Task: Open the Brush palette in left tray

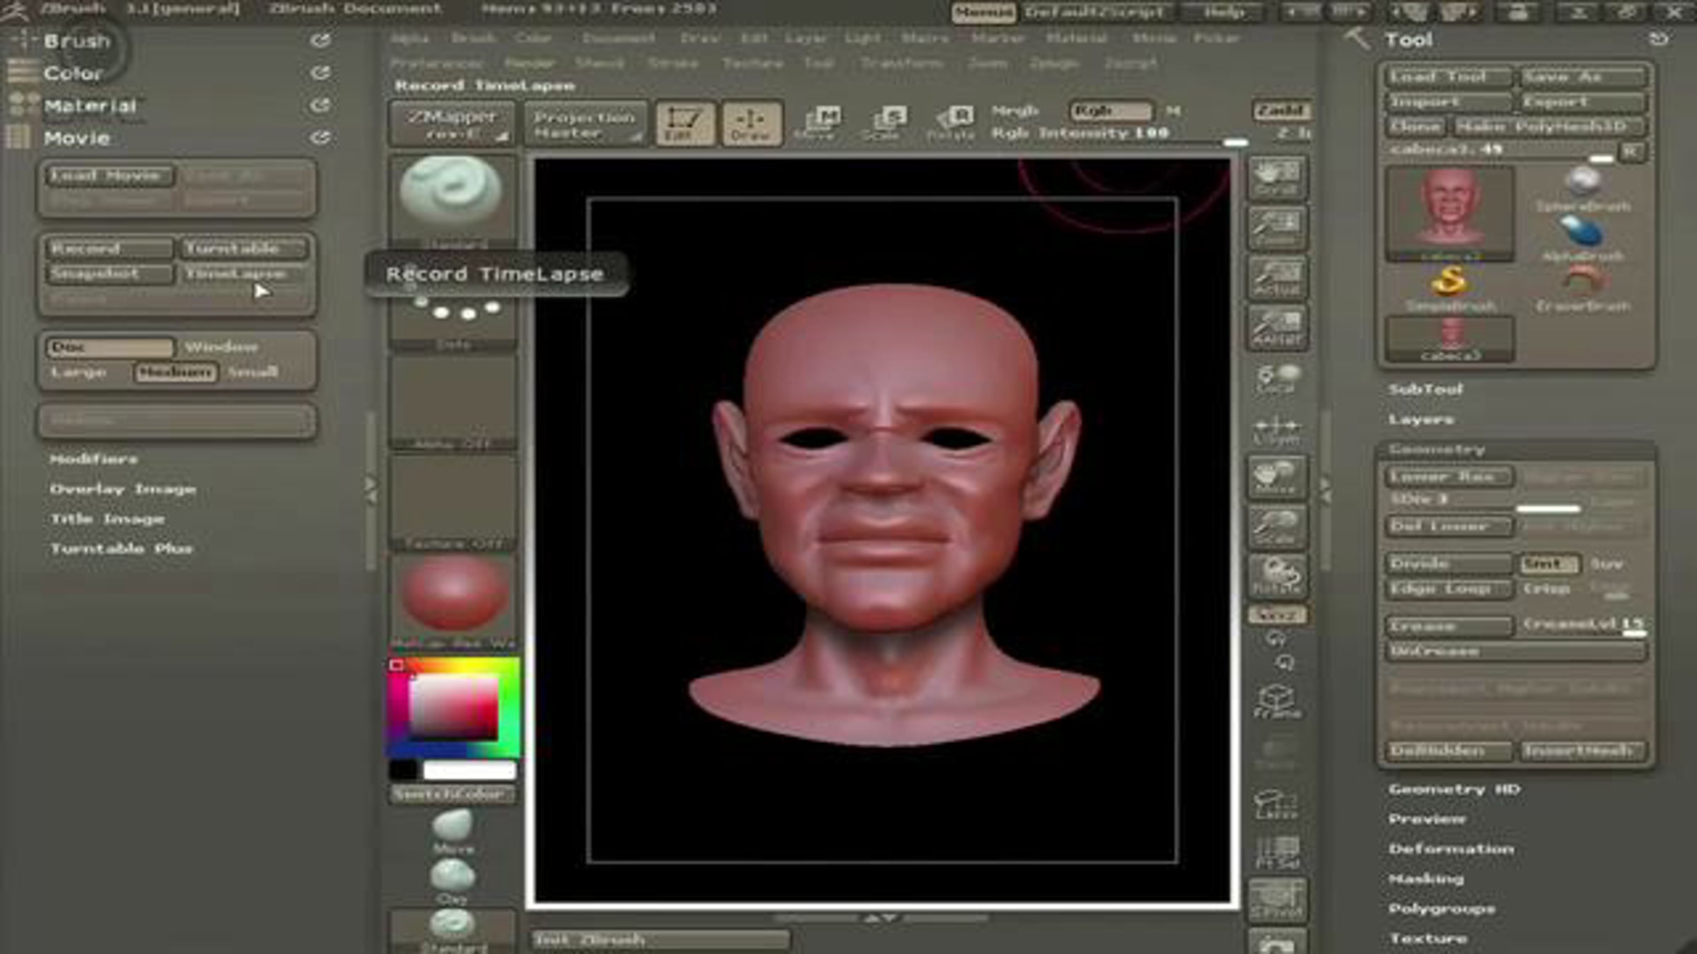Action: [x=77, y=41]
